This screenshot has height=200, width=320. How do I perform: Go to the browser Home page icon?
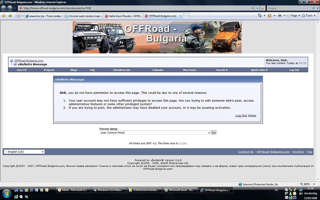point(260,16)
